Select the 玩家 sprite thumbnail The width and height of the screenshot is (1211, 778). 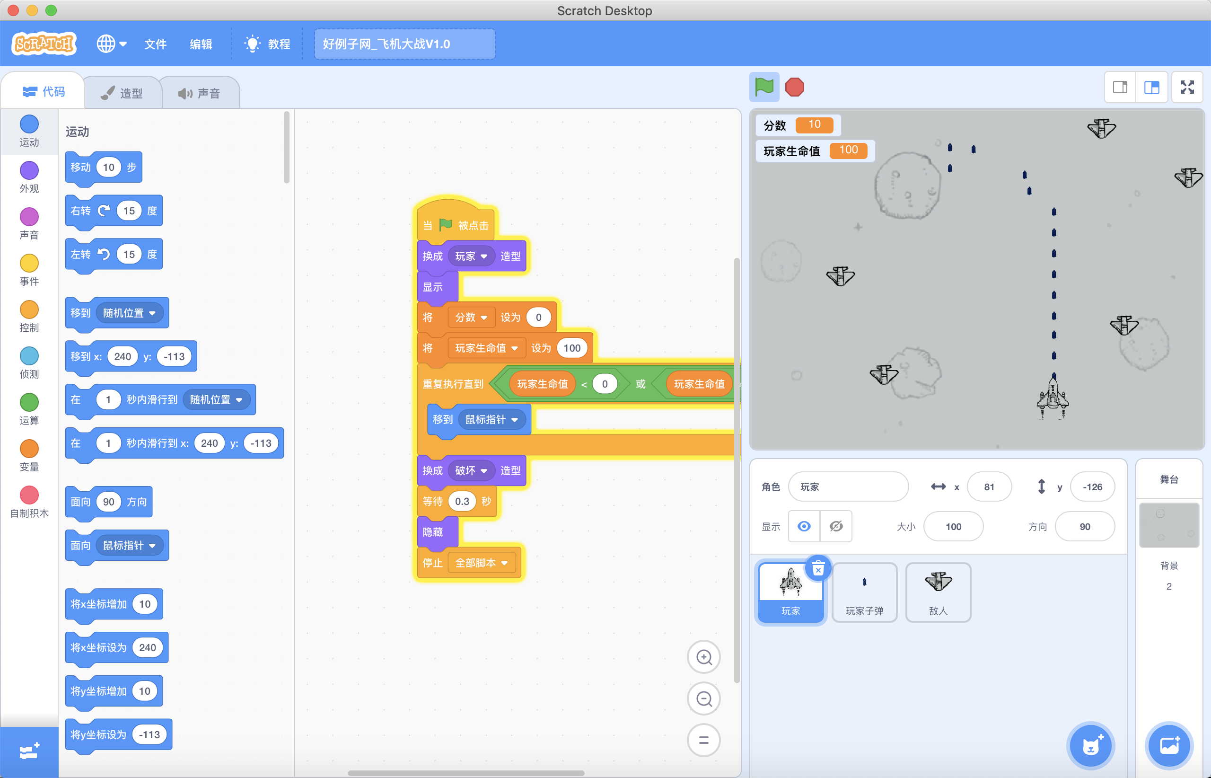coord(790,592)
